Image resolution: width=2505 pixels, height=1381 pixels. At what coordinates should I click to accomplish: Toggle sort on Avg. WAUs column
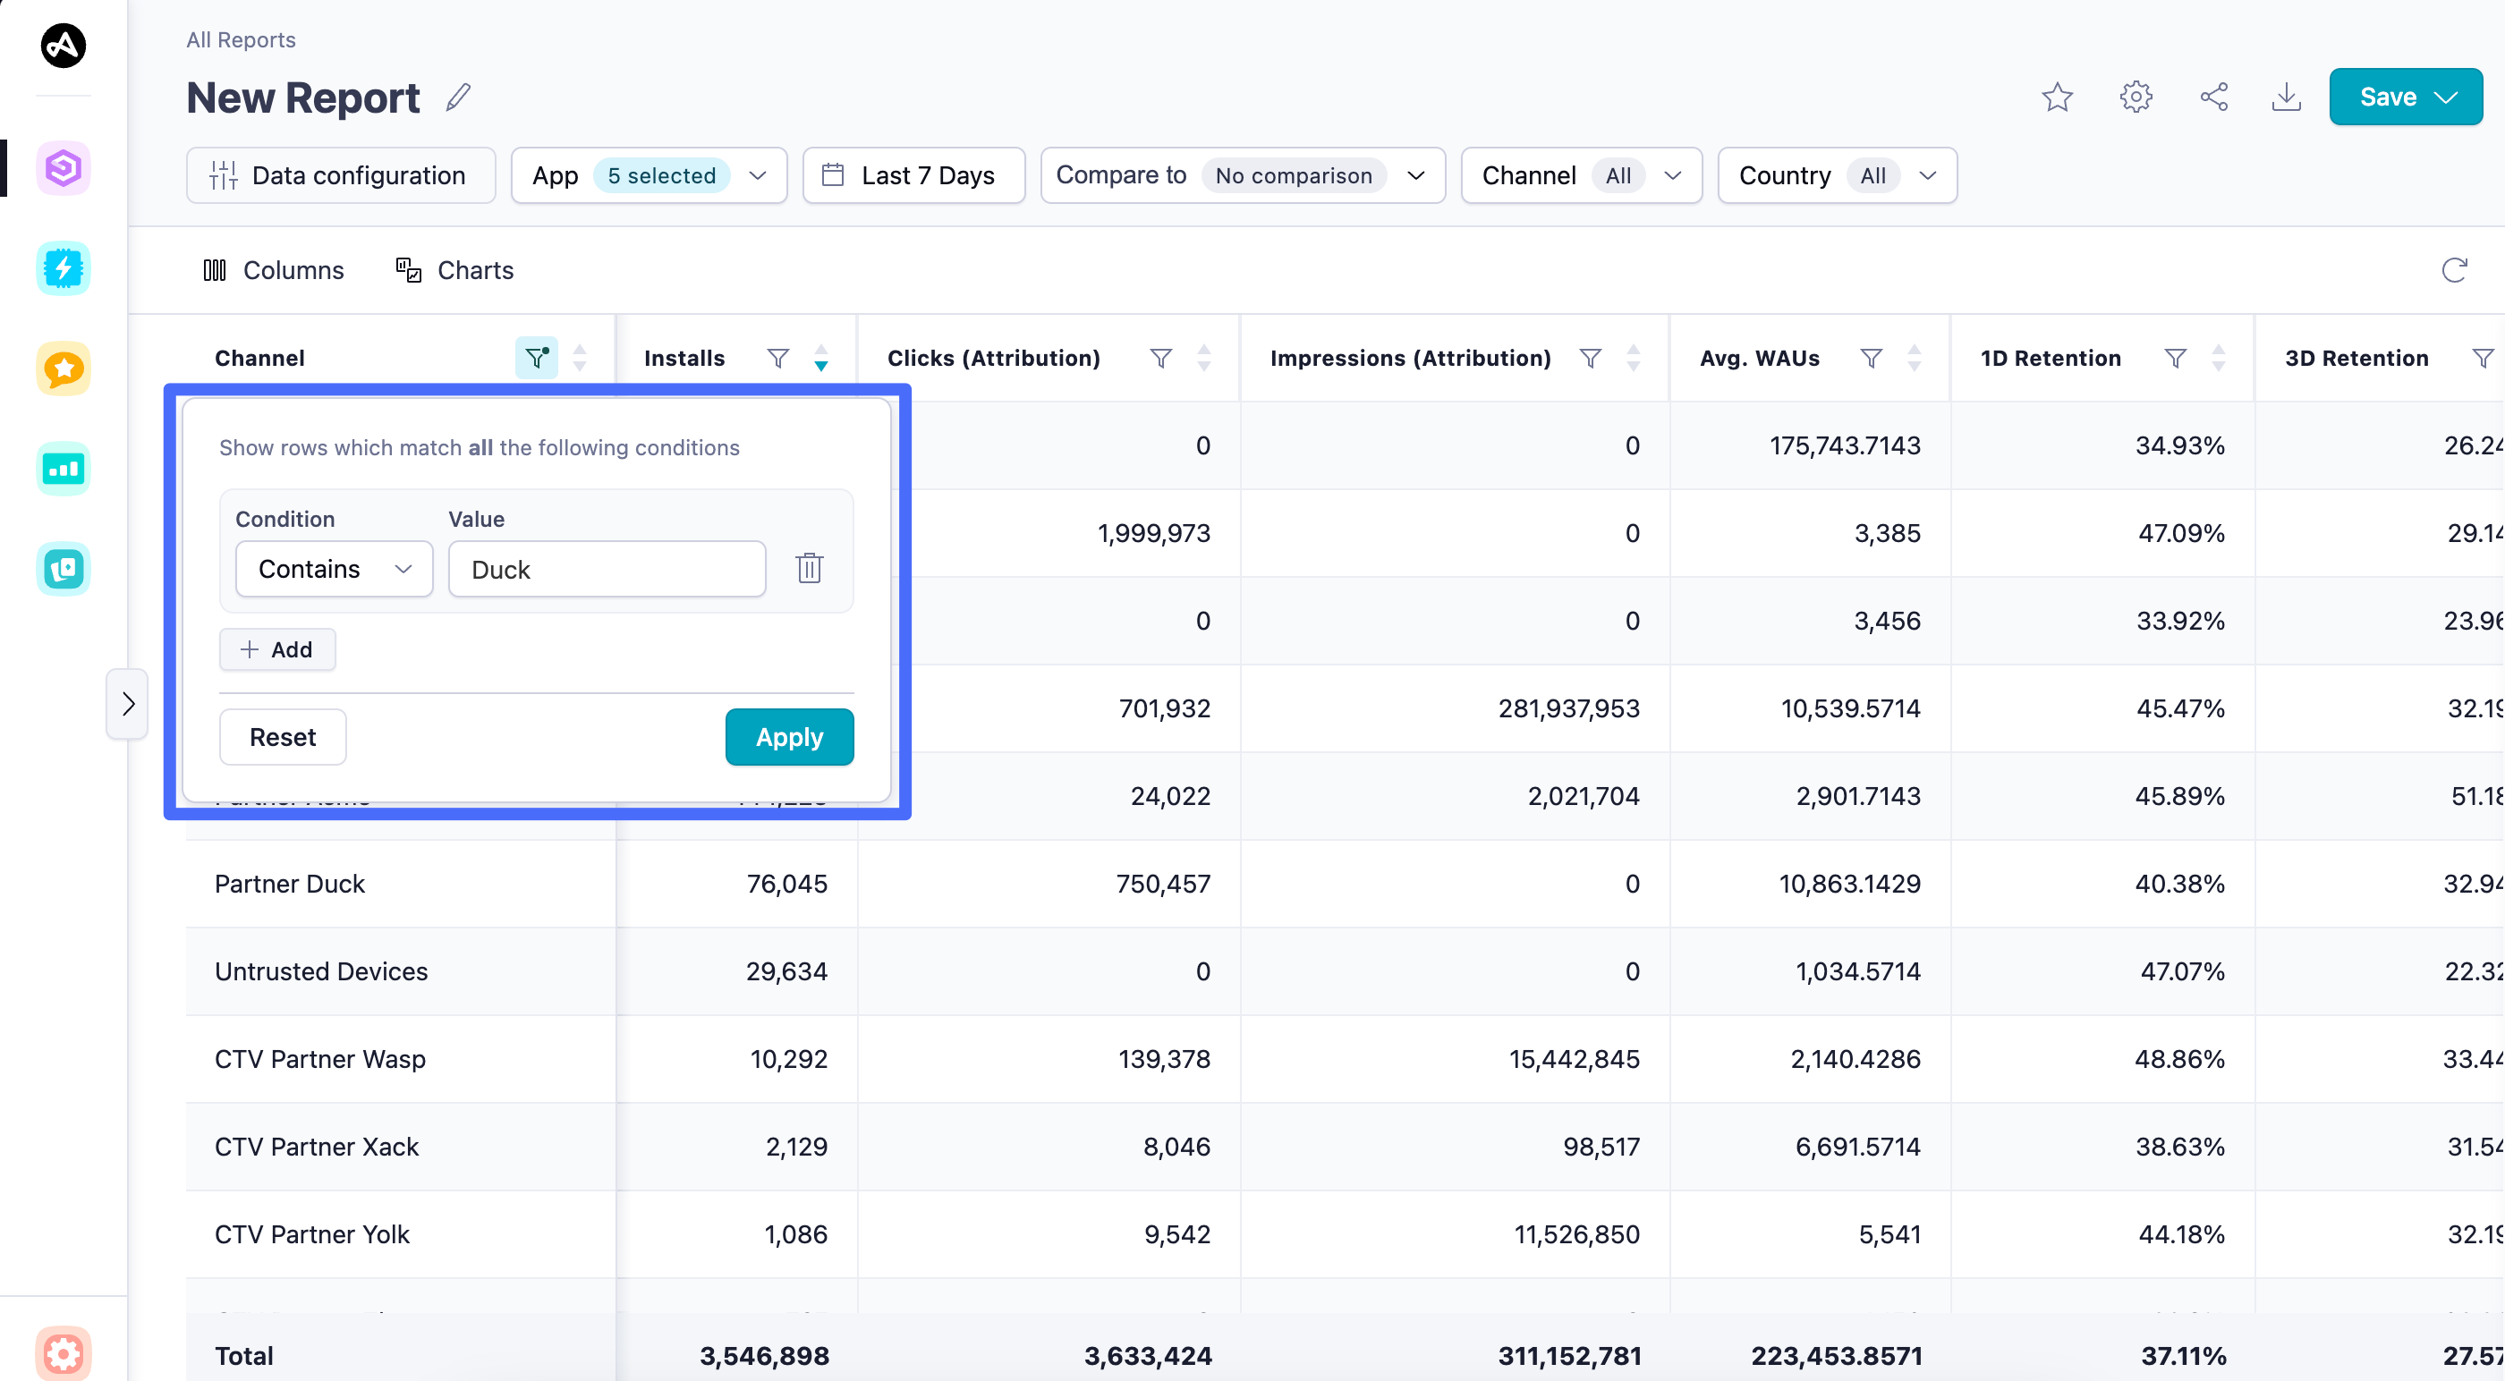1913,358
